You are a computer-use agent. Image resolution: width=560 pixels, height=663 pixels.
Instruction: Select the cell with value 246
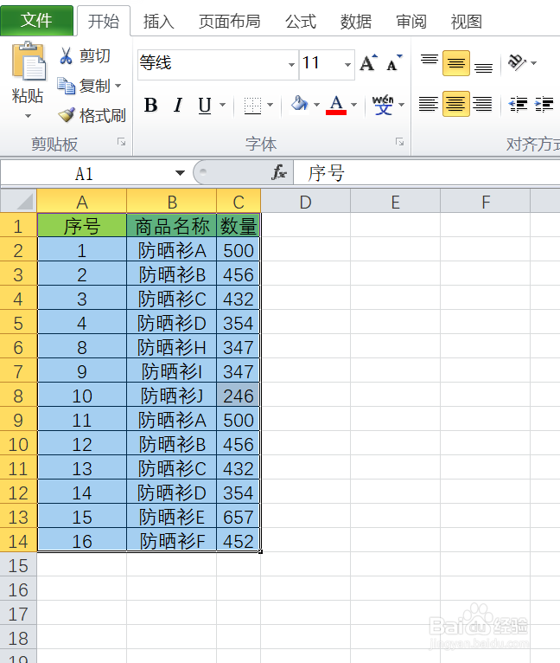click(x=239, y=396)
